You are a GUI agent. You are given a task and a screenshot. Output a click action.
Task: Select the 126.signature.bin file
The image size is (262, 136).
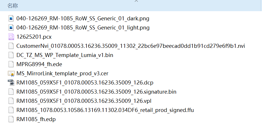tap(96, 92)
